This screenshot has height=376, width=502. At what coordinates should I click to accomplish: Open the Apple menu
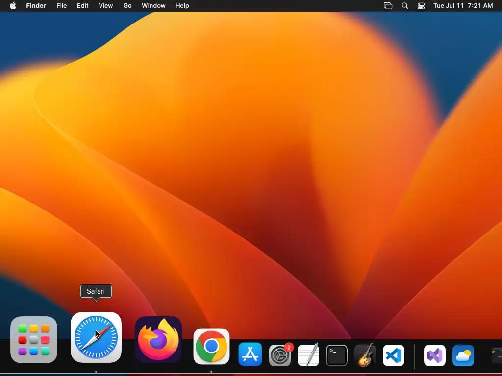coord(13,6)
